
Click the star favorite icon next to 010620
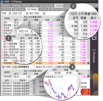click(16, 67)
